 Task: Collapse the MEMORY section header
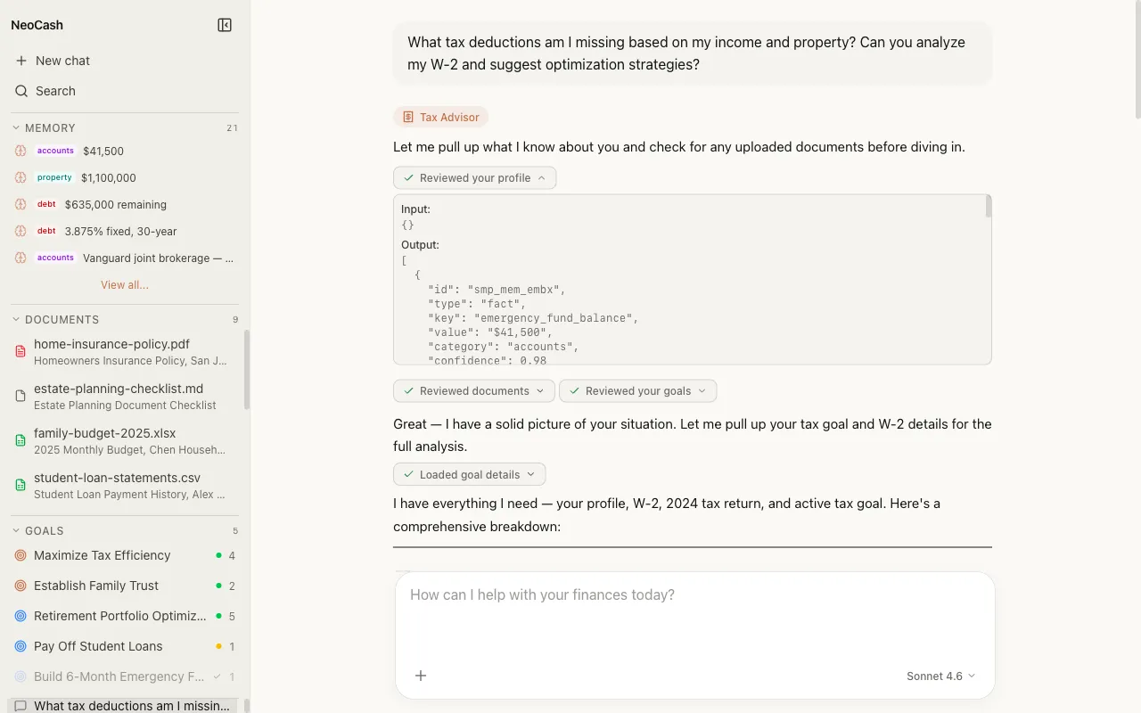pos(50,128)
